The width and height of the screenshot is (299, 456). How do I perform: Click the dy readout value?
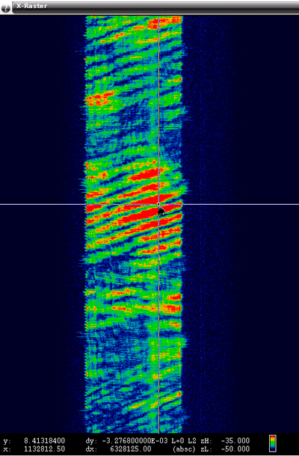[135, 441]
